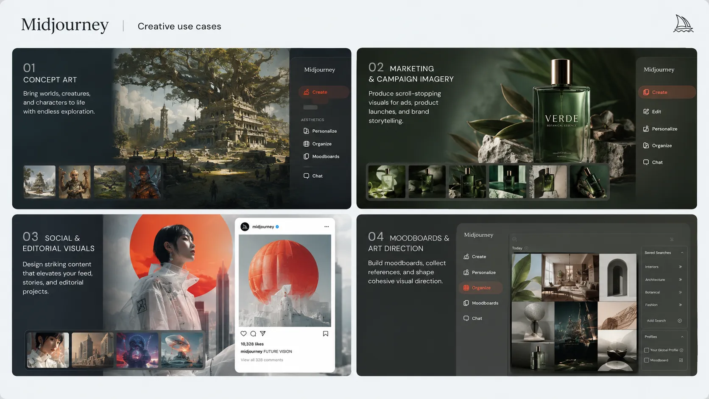Click the plus icon beside Add Search
This screenshot has height=399, width=709.
[x=680, y=321]
